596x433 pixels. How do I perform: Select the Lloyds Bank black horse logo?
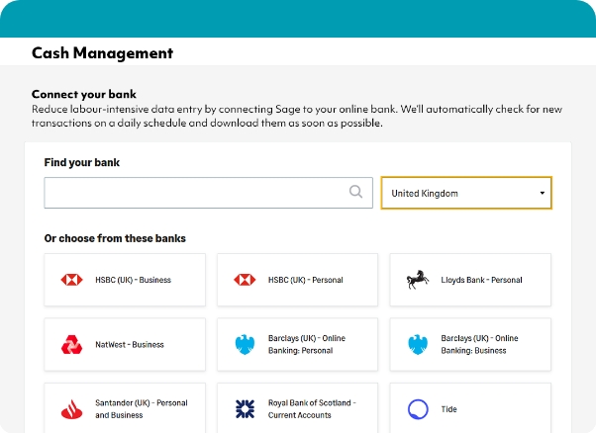click(418, 280)
